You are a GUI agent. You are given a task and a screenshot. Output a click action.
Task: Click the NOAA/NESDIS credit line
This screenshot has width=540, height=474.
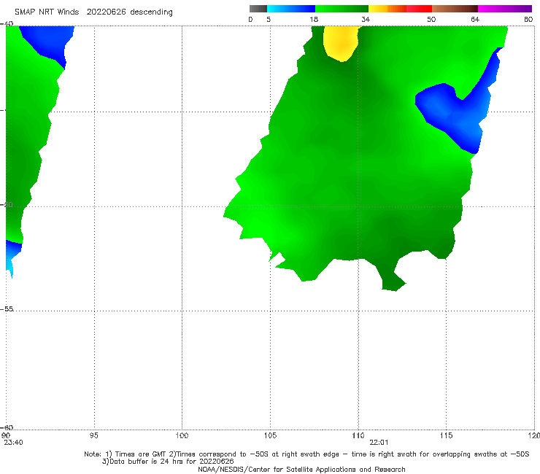(x=301, y=469)
